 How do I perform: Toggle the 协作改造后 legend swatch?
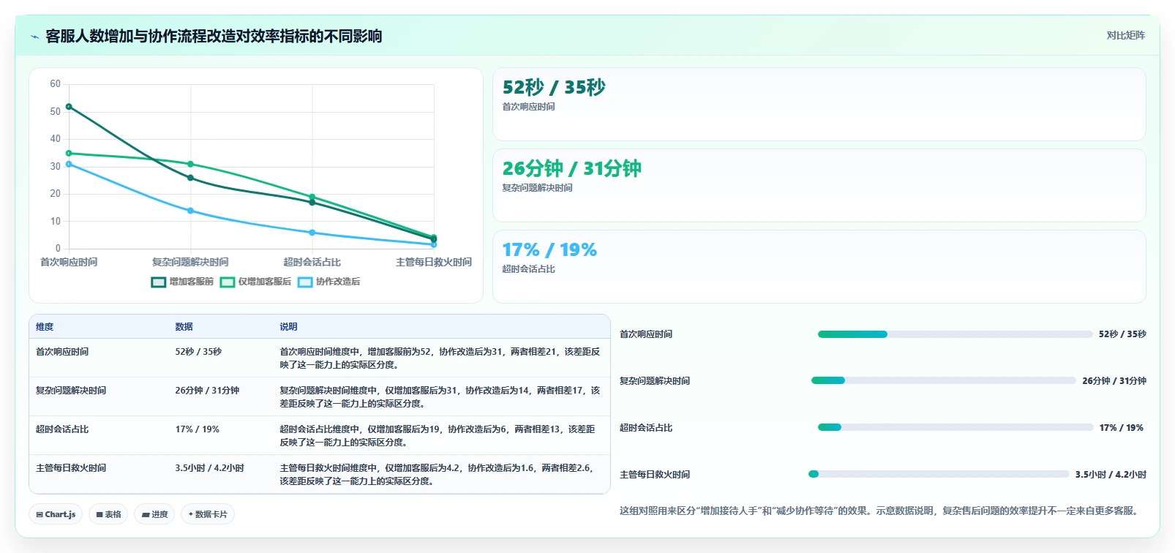point(305,282)
